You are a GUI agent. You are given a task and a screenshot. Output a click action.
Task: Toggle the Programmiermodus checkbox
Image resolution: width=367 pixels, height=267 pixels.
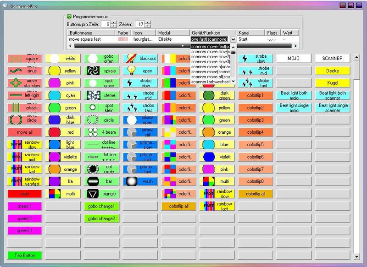click(70, 15)
